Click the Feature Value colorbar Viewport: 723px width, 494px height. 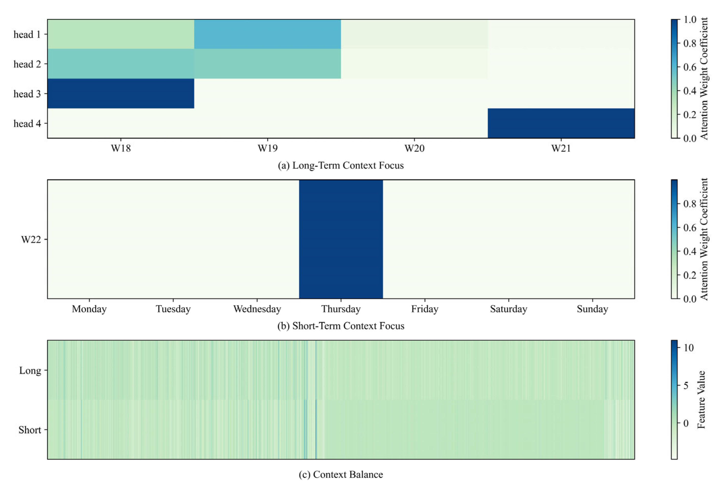pos(674,399)
